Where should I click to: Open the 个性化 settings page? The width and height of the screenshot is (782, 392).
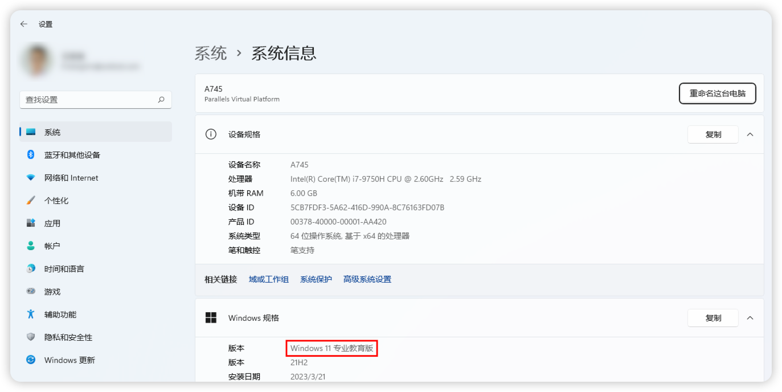(96, 201)
